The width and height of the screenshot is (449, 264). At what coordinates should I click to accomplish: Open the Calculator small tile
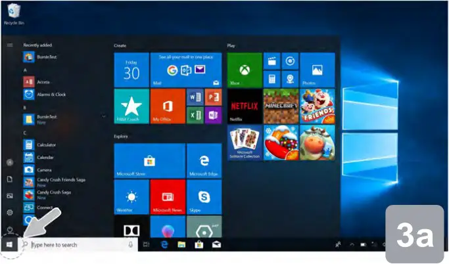point(272,79)
